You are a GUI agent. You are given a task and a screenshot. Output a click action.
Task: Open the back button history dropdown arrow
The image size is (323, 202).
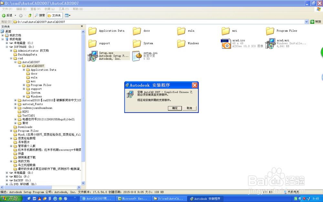click(x=15, y=16)
